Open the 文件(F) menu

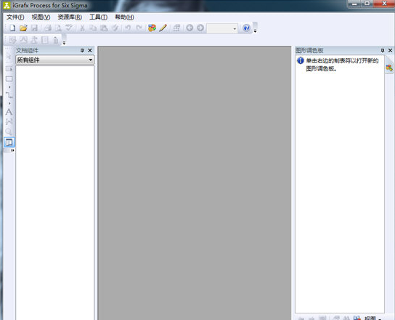point(15,17)
